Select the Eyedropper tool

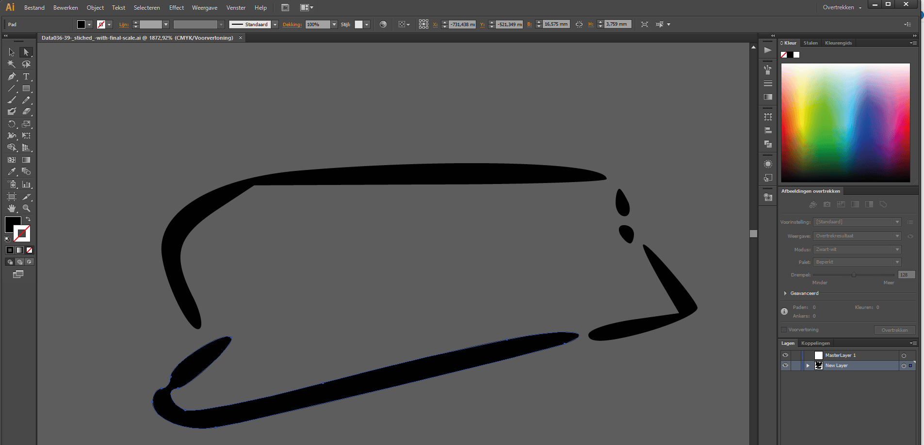tap(12, 171)
